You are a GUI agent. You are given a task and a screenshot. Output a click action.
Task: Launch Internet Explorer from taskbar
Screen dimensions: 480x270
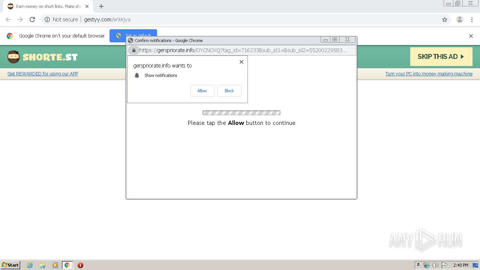[30, 265]
